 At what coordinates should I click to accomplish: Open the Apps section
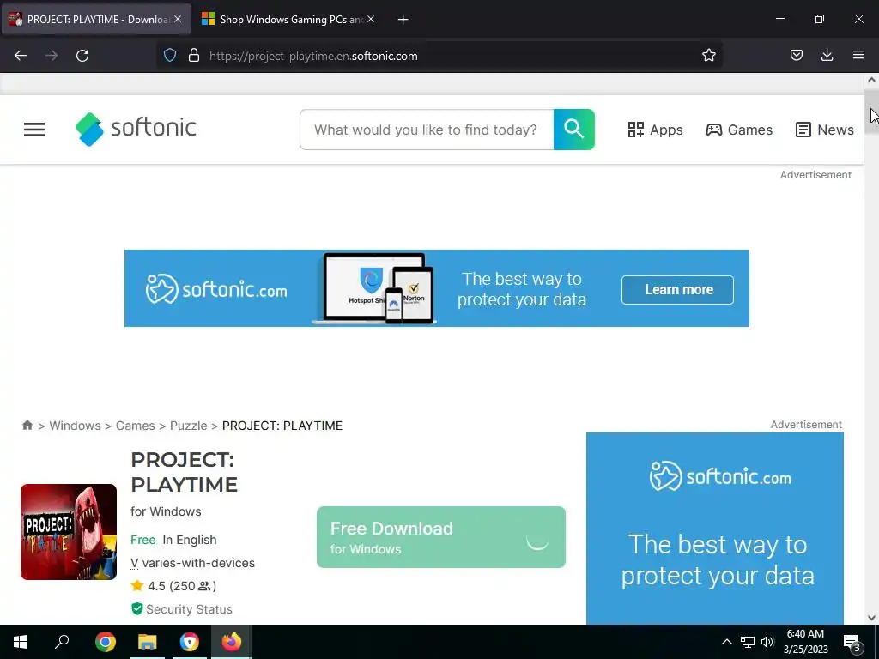(x=655, y=130)
